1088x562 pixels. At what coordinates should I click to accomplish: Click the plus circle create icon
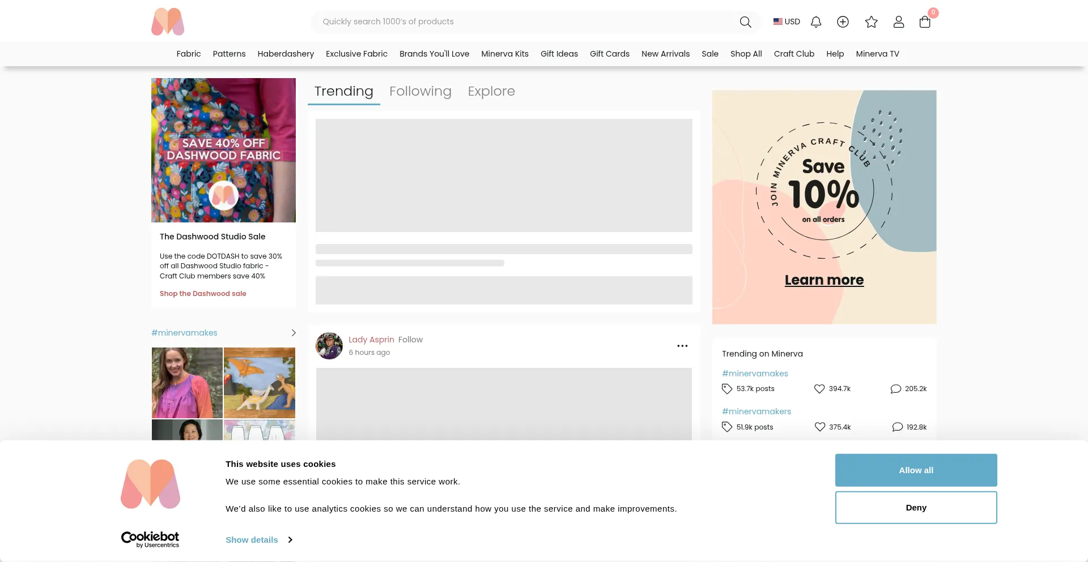click(843, 22)
